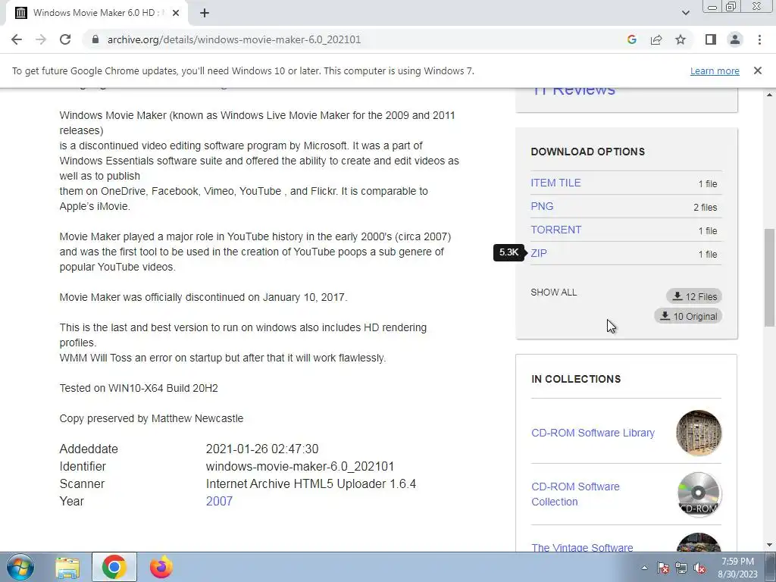Image resolution: width=776 pixels, height=582 pixels.
Task: Click the vertical scrollbar thumb
Action: [x=769, y=277]
